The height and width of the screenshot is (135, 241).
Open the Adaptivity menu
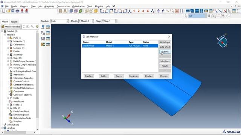click(x=49, y=6)
